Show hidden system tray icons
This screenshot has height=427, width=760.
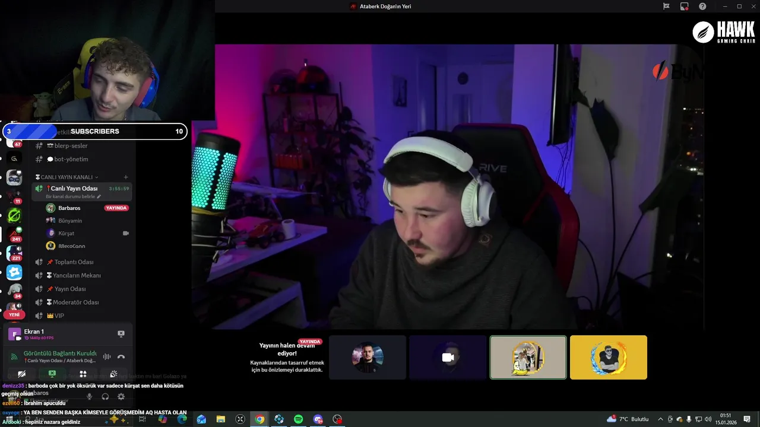[661, 419]
